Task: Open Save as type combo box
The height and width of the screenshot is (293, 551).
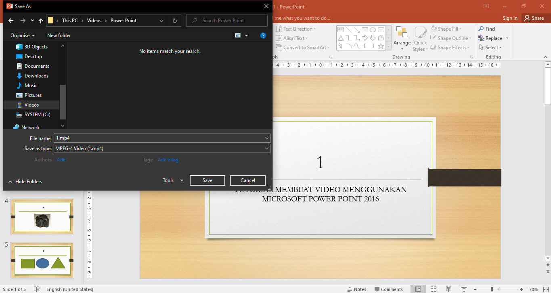Action: tap(162, 149)
